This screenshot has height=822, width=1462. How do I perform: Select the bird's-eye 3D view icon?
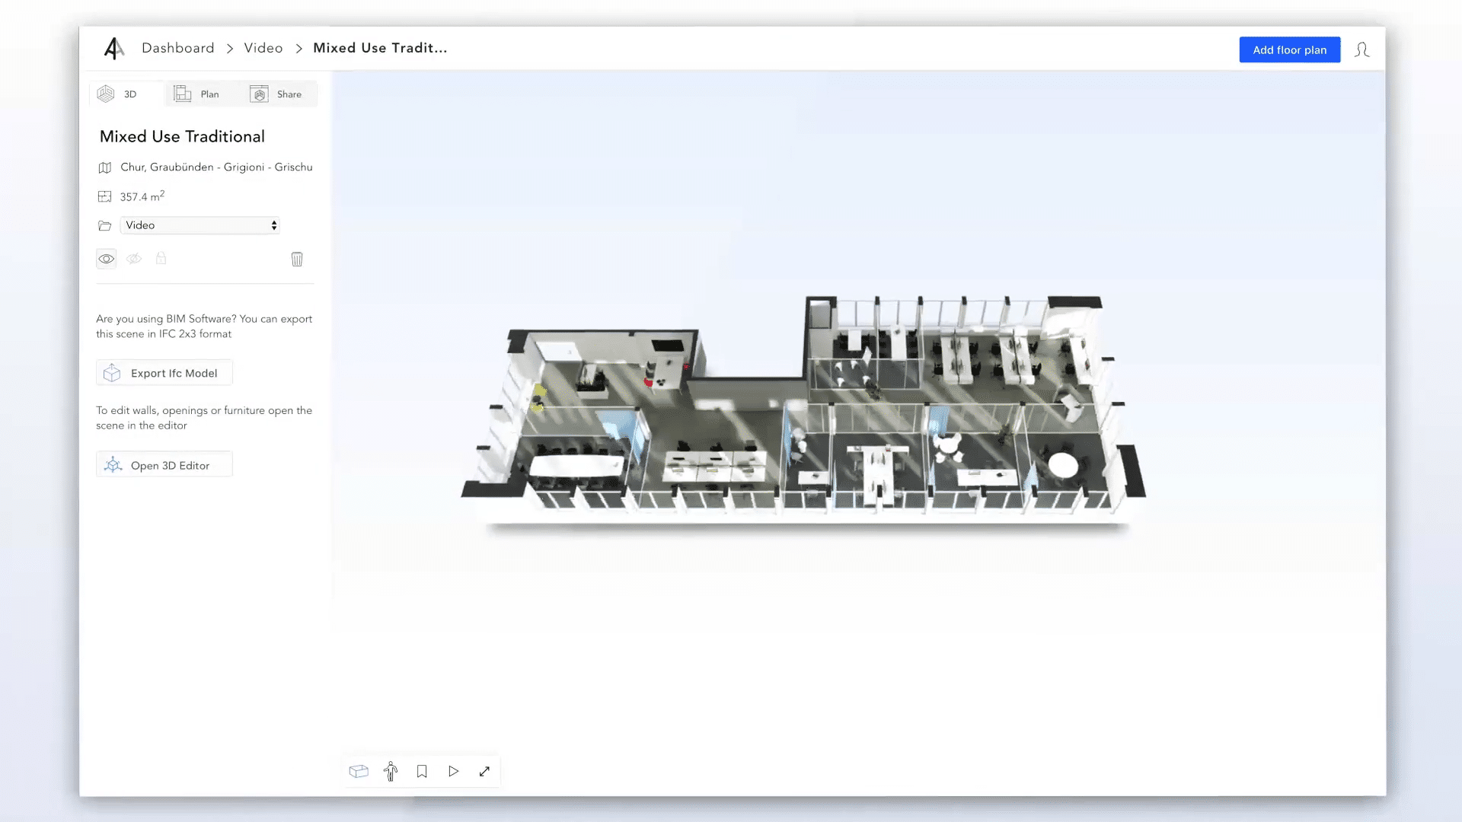pos(359,771)
